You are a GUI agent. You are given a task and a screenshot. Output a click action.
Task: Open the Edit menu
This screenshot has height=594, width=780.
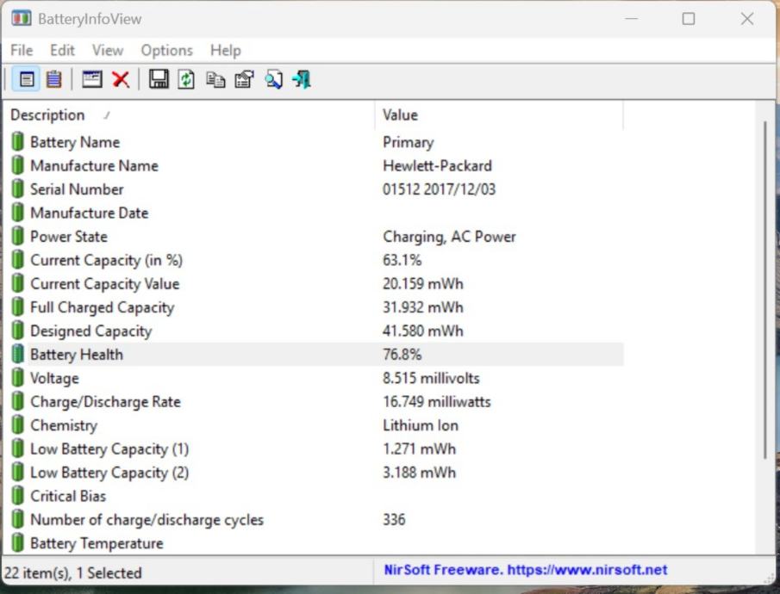[x=62, y=50]
